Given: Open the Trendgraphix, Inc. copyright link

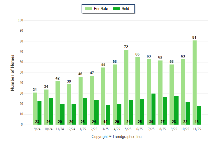Looking at the screenshot, I should coord(117,137).
